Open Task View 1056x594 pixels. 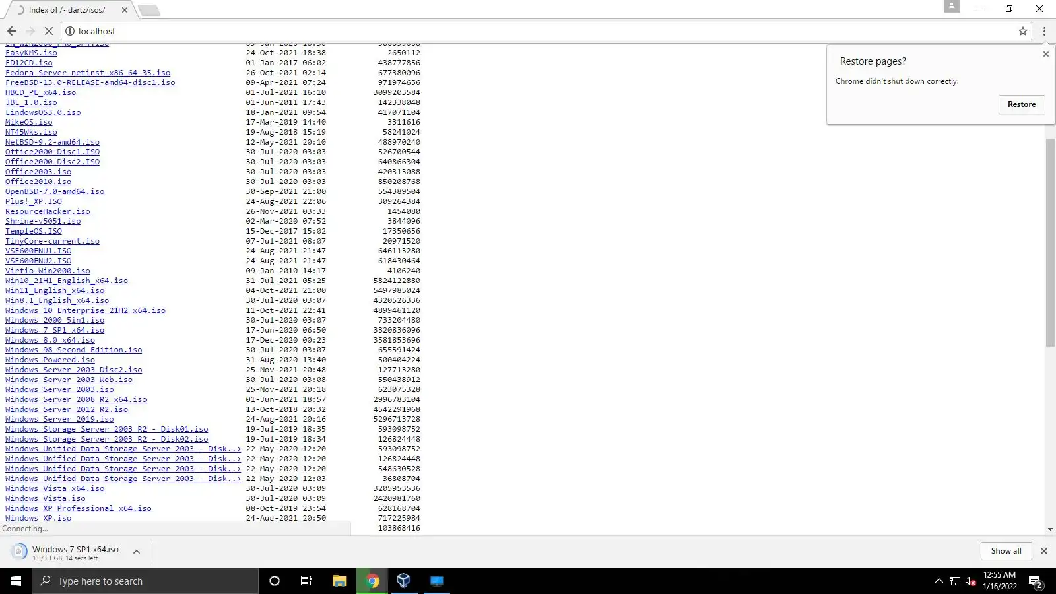(306, 581)
